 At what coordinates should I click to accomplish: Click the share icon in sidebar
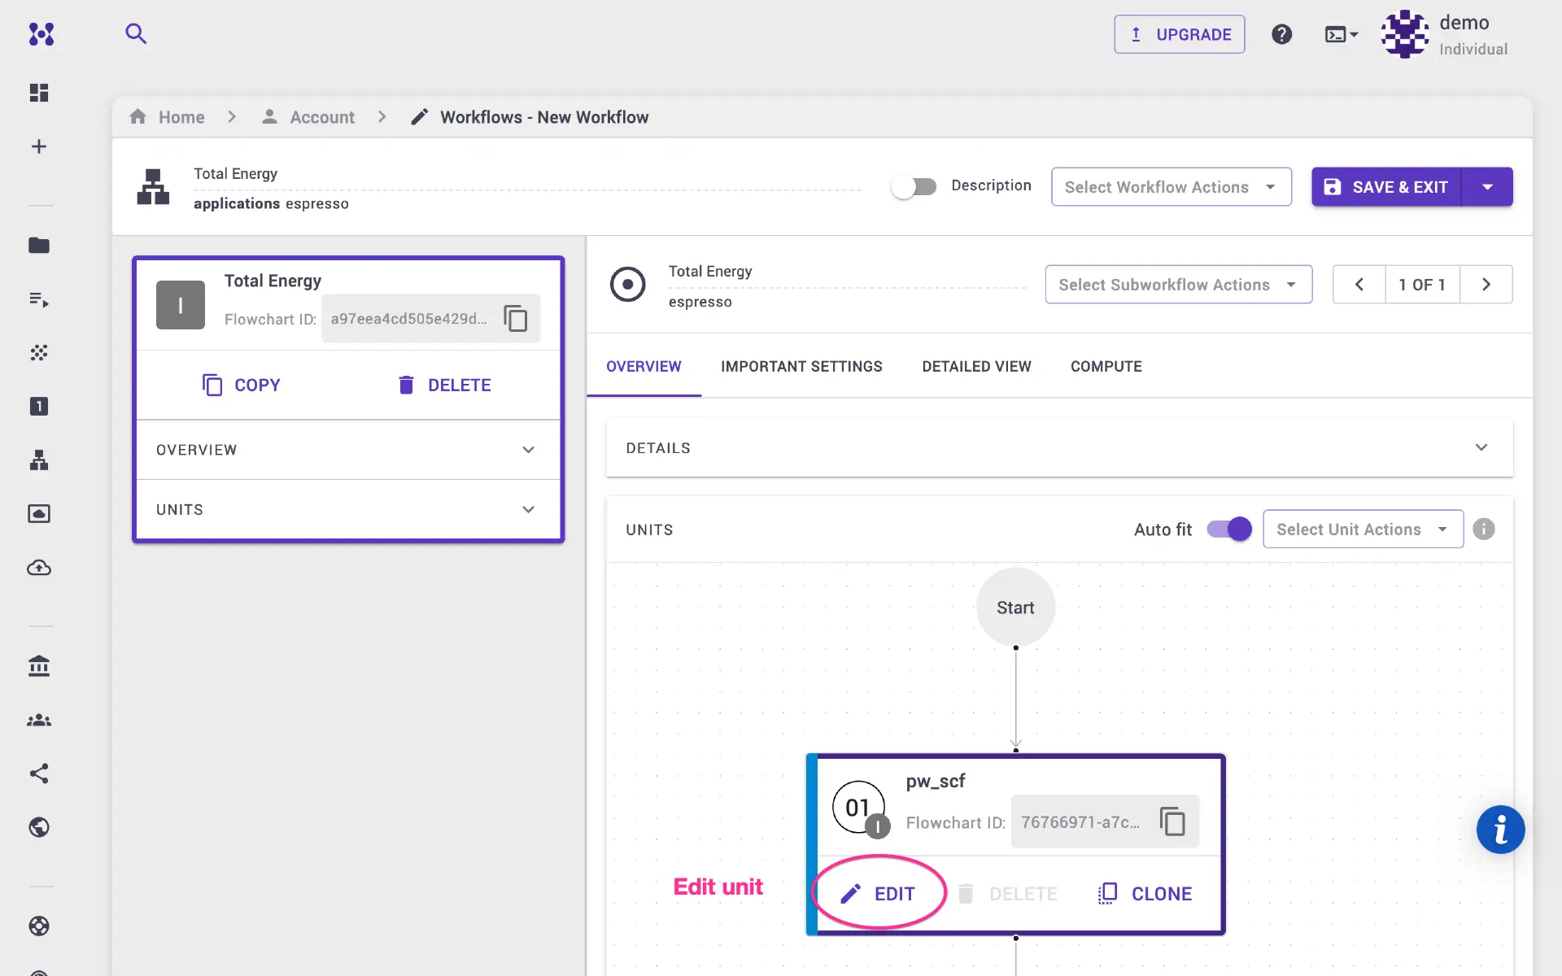[39, 773]
